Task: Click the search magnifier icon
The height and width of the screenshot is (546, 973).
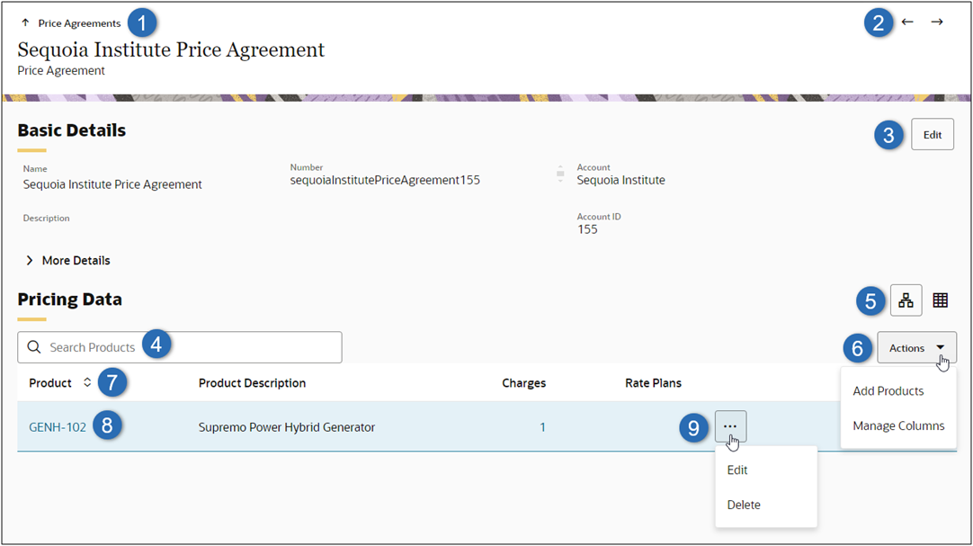Action: pyautogui.click(x=33, y=347)
